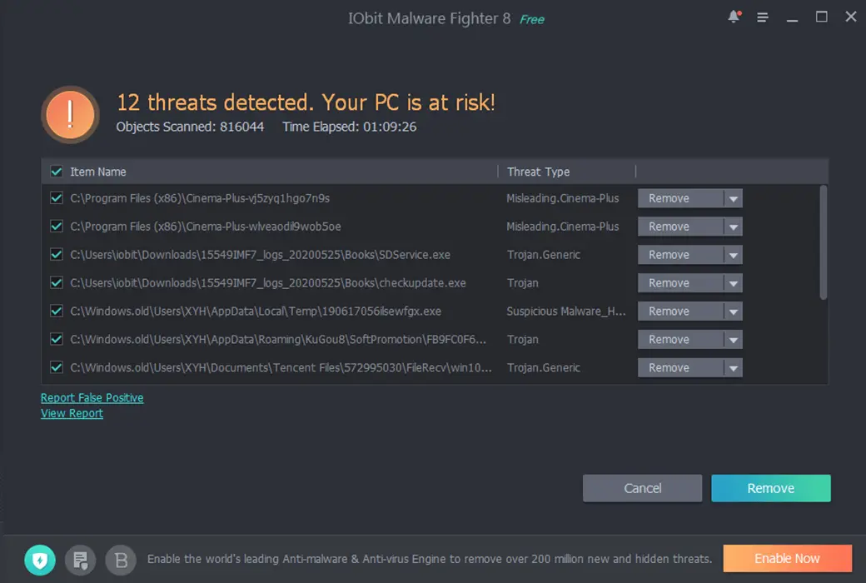This screenshot has height=583, width=866.
Task: Click the Threat Type column header
Action: click(x=539, y=172)
